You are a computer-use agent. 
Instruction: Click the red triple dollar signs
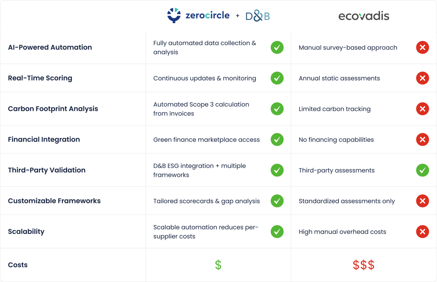point(364,265)
